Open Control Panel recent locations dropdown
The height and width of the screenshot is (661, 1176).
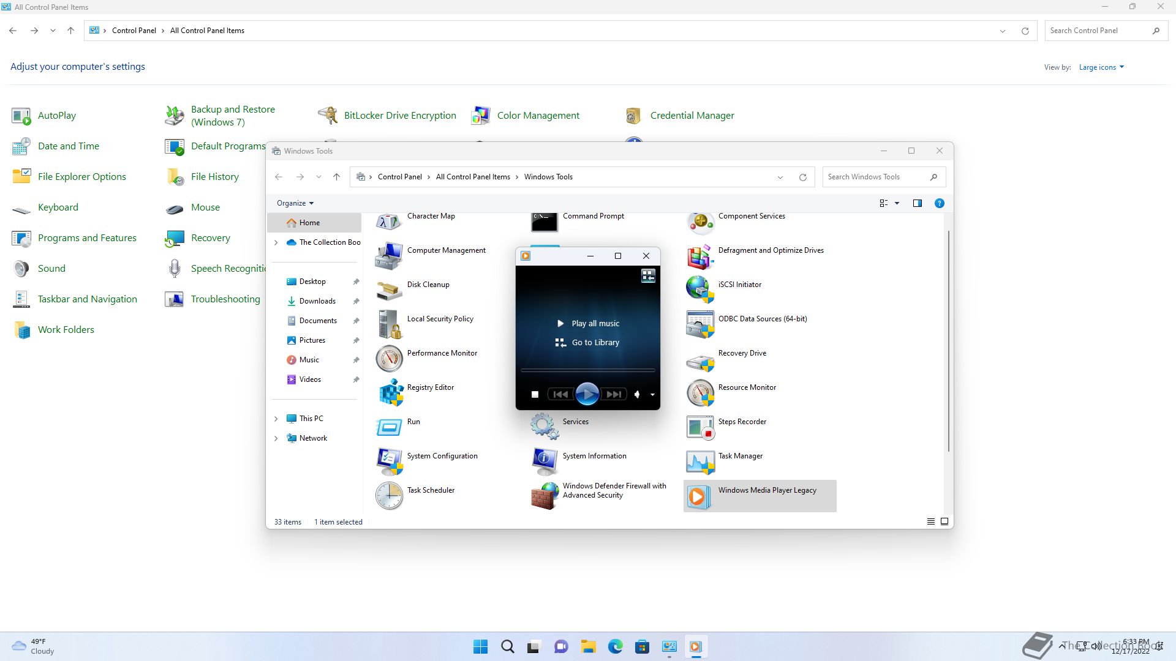coord(53,31)
